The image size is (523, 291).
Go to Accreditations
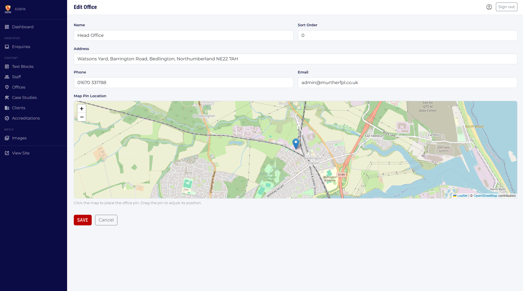(26, 118)
